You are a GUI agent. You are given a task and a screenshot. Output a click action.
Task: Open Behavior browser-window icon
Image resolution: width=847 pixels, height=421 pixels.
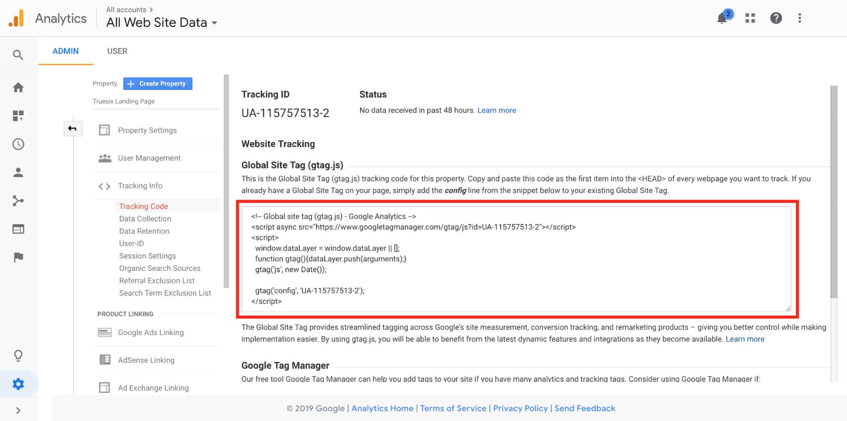point(18,229)
